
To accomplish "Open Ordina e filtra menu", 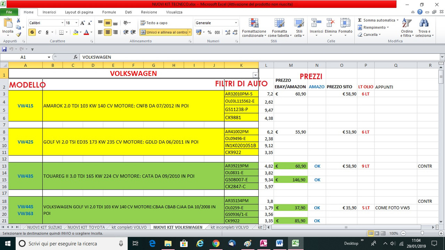I will 407,28.
